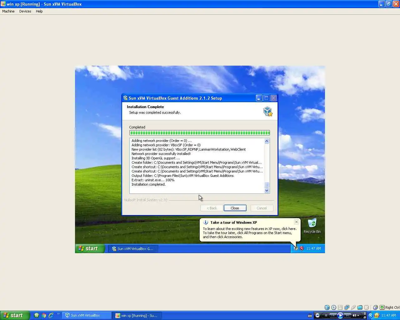Select the 'Installation completed.' log line

(148, 184)
